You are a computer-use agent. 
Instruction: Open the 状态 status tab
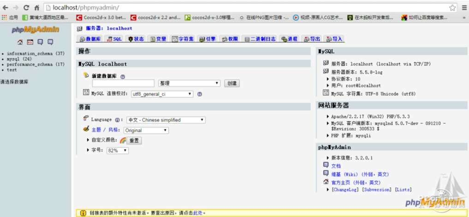coord(136,39)
